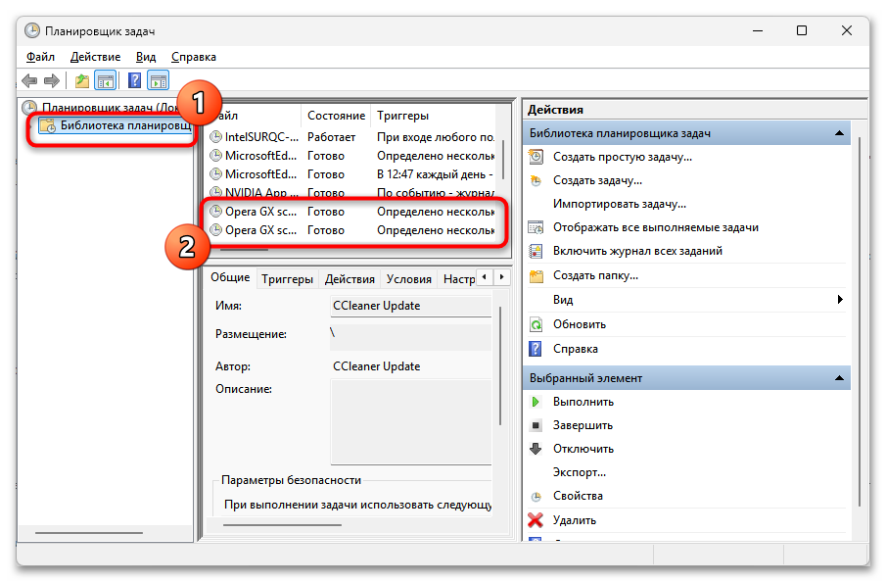
Task: Click the Back arrow toolbar icon
Action: click(29, 81)
